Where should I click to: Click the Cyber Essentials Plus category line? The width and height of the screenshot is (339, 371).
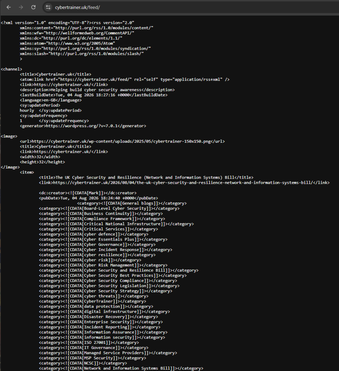(103, 239)
